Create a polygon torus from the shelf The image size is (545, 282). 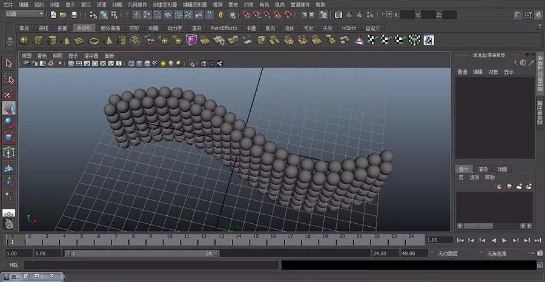[94, 41]
